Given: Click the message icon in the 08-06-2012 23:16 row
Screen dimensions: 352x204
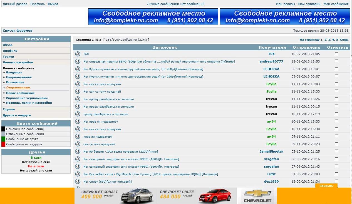Looking at the screenshot, I should coord(78,159).
